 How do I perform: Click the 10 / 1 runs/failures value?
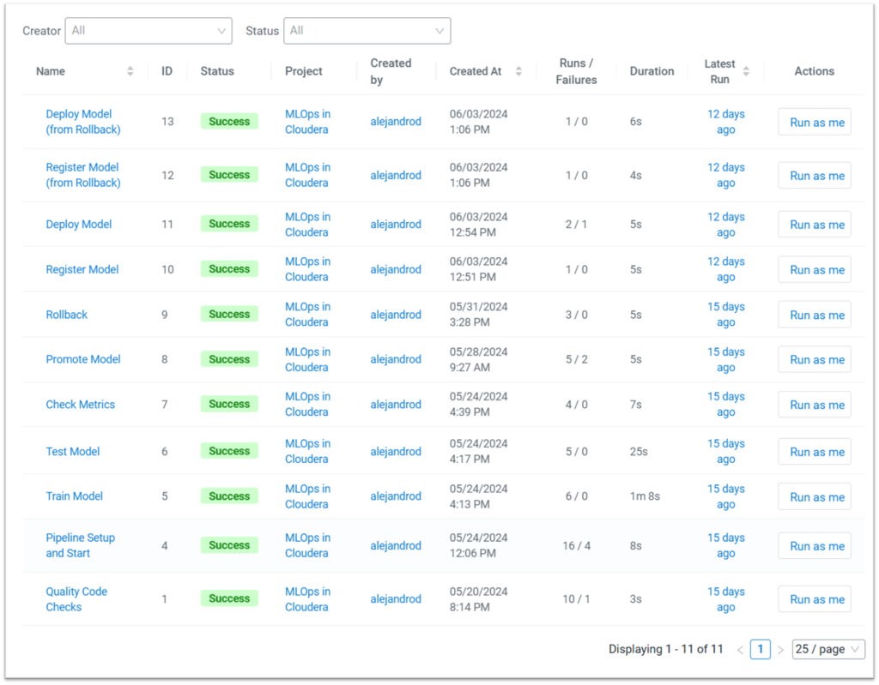(x=576, y=599)
